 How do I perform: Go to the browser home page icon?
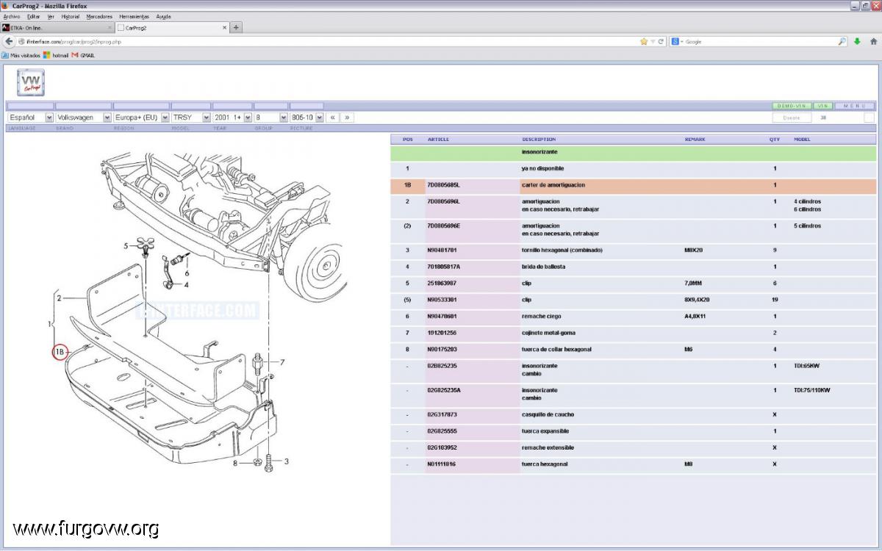pyautogui.click(x=873, y=41)
